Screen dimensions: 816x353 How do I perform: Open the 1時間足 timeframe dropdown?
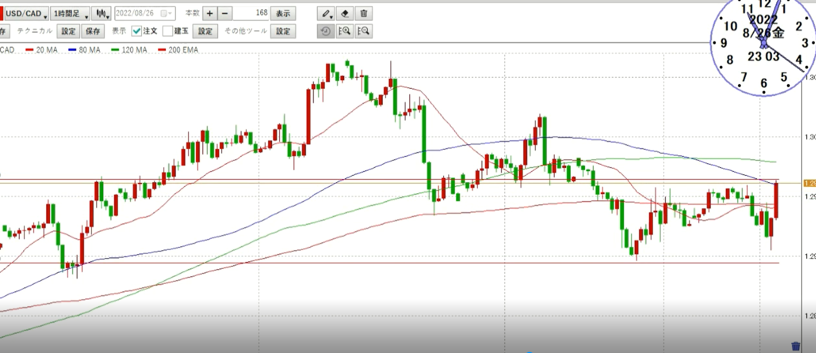70,13
